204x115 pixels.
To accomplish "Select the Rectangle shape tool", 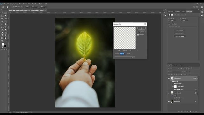I will 2,38.
